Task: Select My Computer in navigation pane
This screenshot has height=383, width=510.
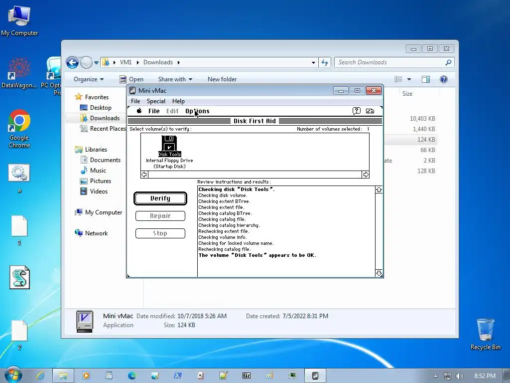Action: coord(104,212)
